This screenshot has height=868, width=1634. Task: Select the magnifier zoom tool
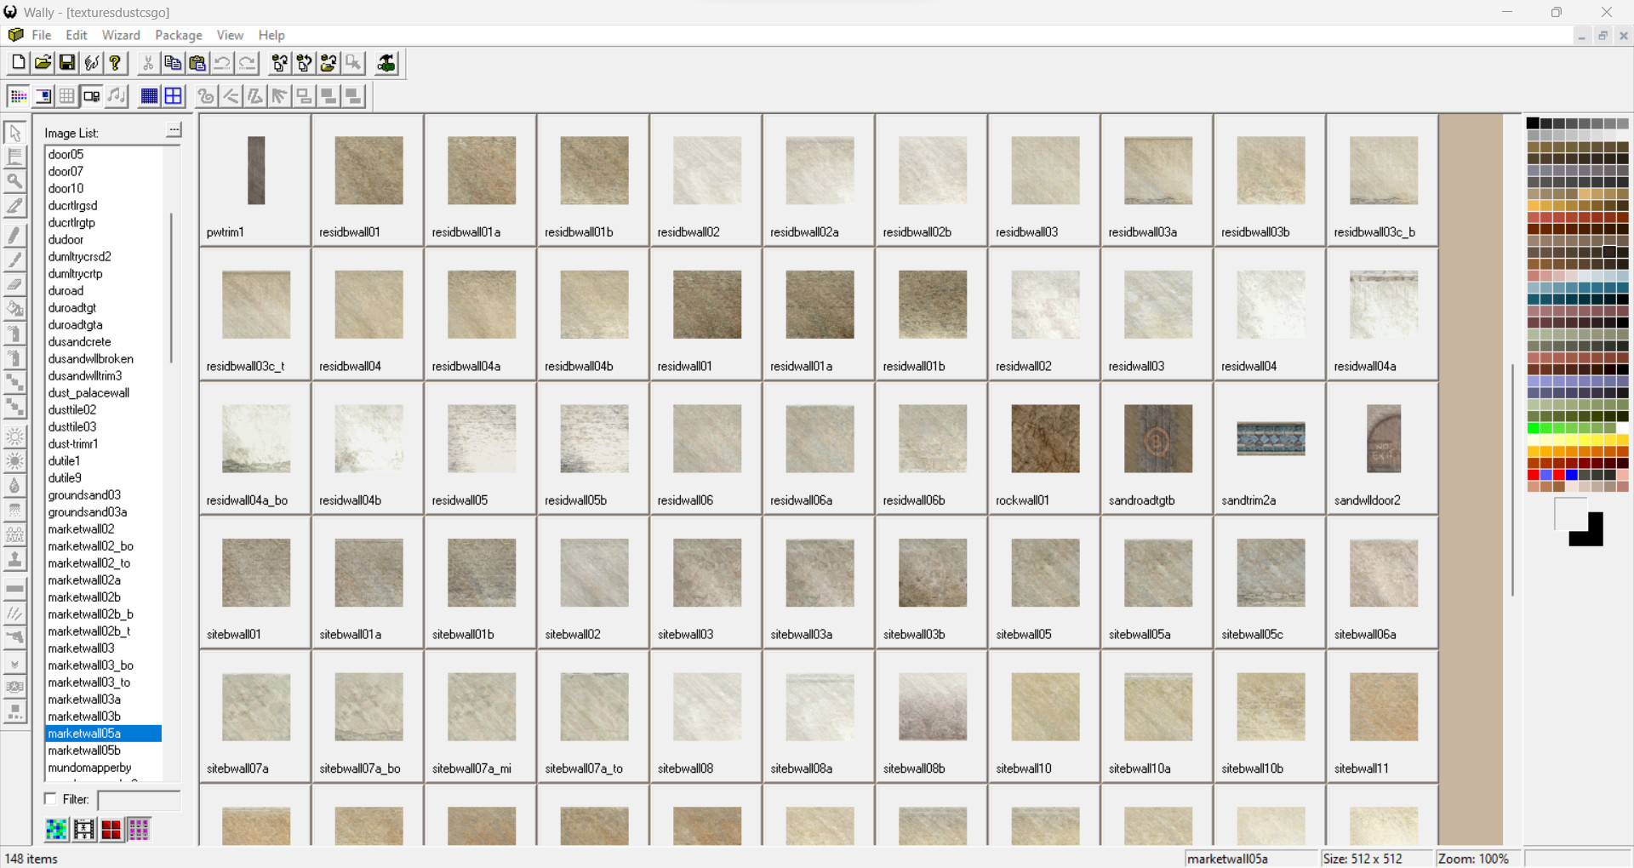coord(14,180)
